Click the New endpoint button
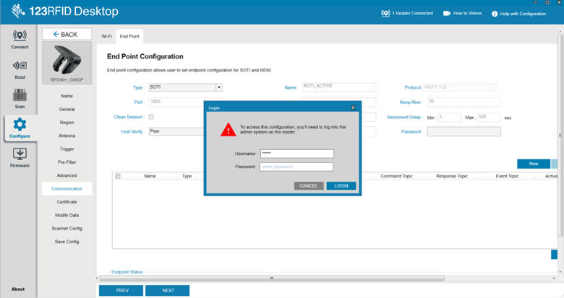This screenshot has height=298, width=564. [x=534, y=164]
